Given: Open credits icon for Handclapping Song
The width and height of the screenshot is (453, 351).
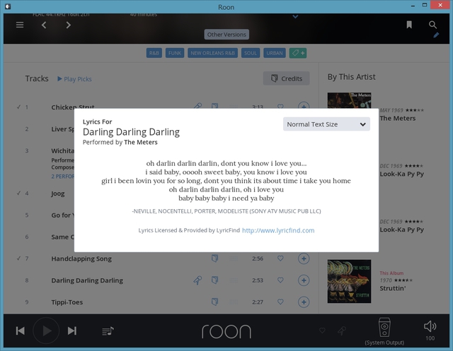Looking at the screenshot, I should (214, 258).
